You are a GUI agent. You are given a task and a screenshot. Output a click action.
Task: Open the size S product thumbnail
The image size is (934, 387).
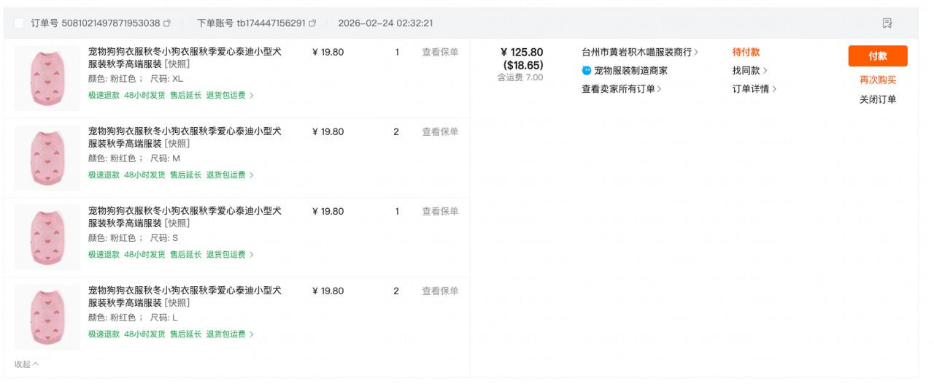point(47,237)
